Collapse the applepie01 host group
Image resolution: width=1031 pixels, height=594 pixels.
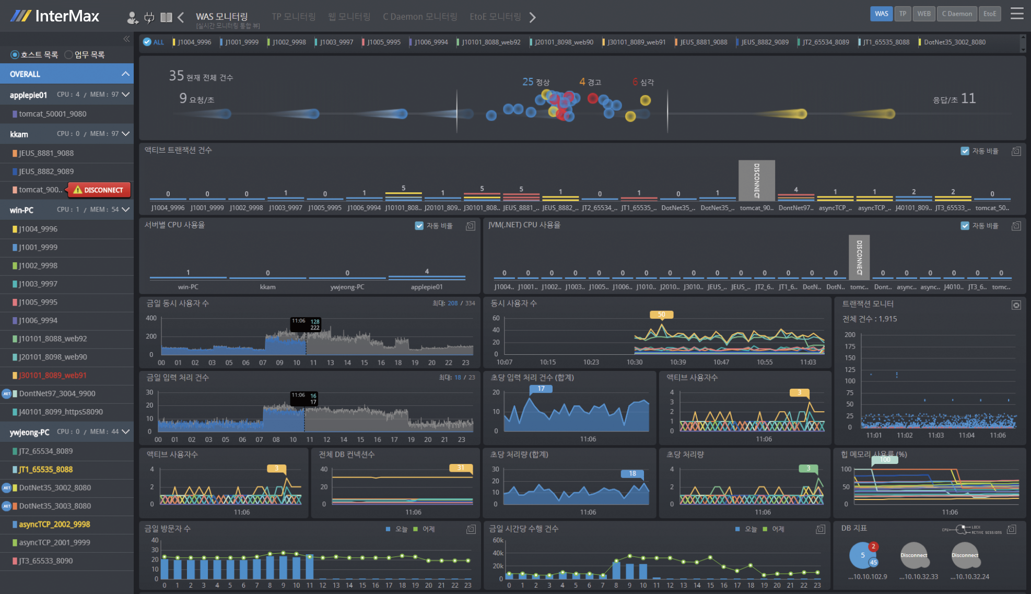click(x=125, y=95)
